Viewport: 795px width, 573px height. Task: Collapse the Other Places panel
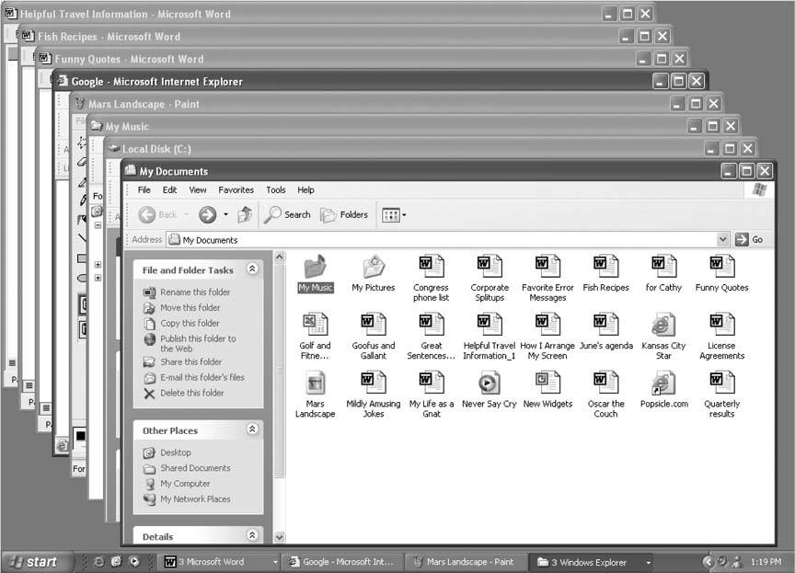252,430
